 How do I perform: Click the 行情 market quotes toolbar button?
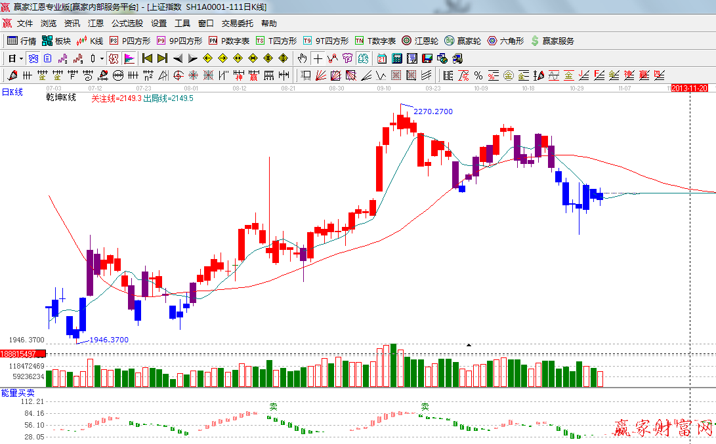click(22, 41)
